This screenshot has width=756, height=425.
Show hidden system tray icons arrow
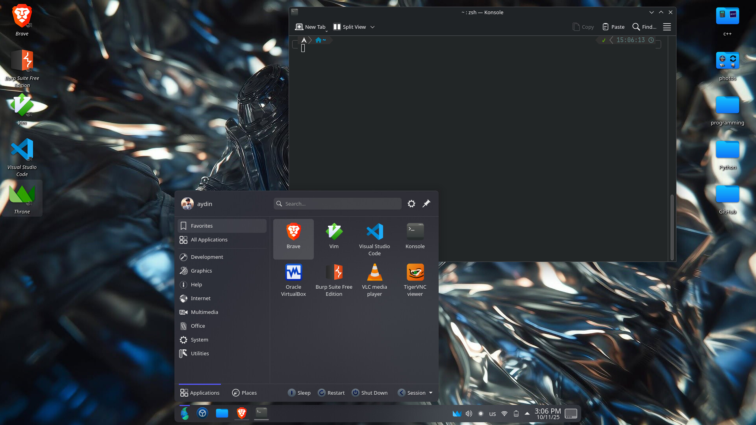(x=527, y=414)
